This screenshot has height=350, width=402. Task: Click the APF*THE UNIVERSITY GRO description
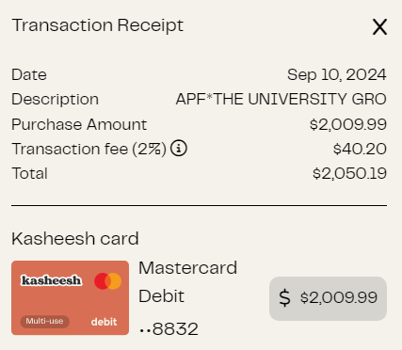point(281,99)
